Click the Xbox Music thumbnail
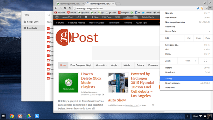This screenshot has width=213, height=120. [68, 83]
